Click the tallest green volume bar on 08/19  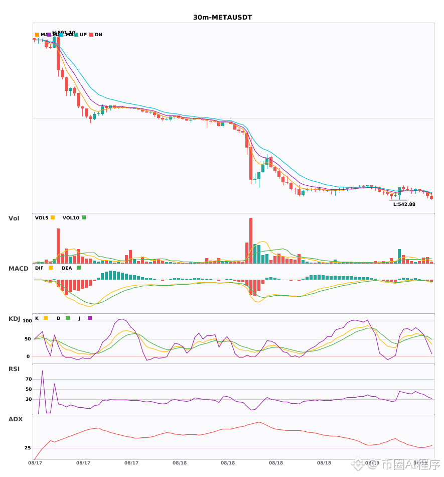[399, 256]
